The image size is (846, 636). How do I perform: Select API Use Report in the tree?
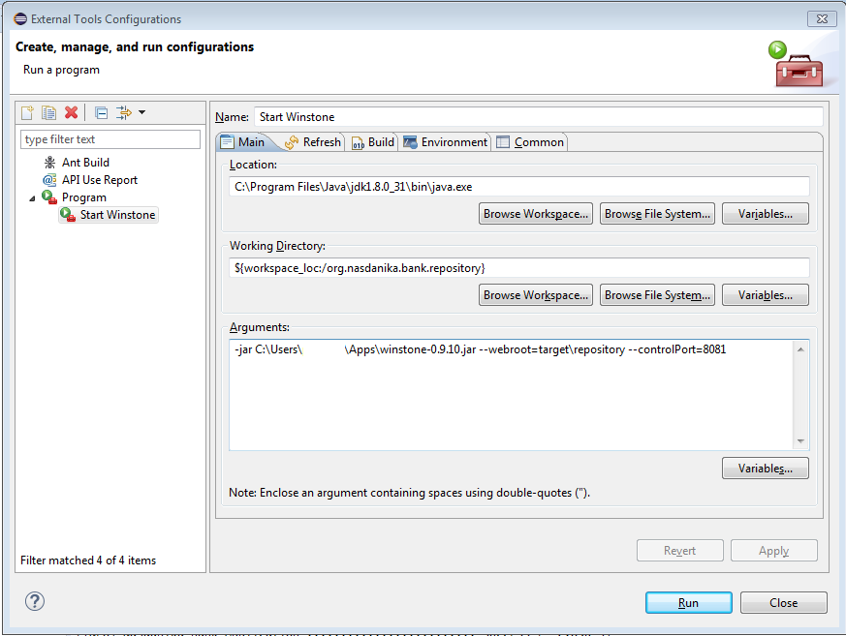(99, 180)
